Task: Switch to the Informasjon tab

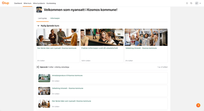Action: point(55,18)
